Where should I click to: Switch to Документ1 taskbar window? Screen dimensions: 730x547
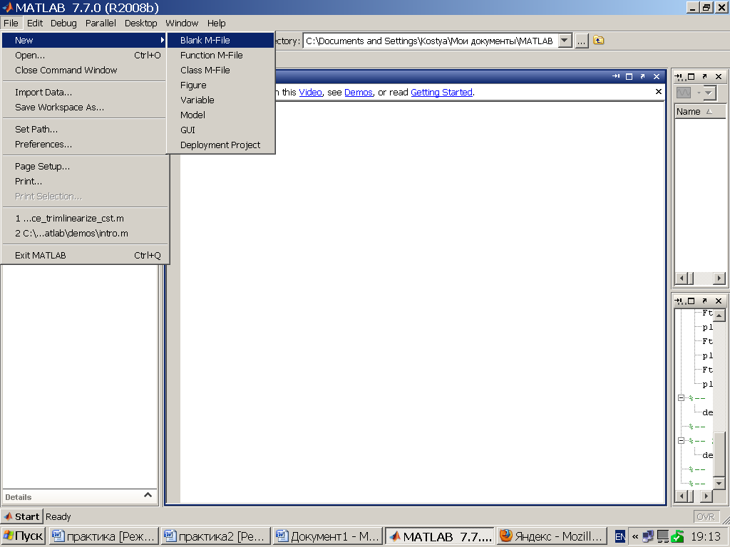tap(328, 536)
